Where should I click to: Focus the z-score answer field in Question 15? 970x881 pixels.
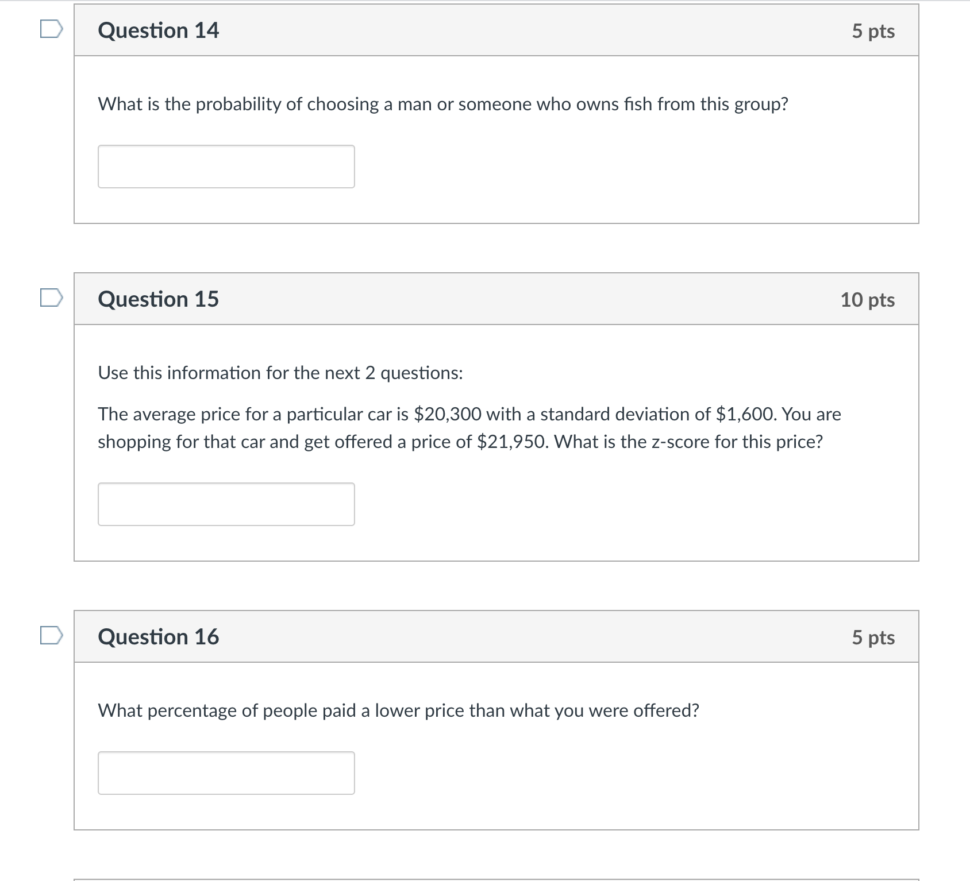(226, 504)
